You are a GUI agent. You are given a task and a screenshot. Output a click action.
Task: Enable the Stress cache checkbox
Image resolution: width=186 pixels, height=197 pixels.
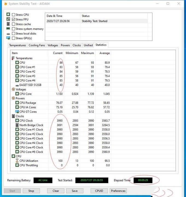pos(13,24)
